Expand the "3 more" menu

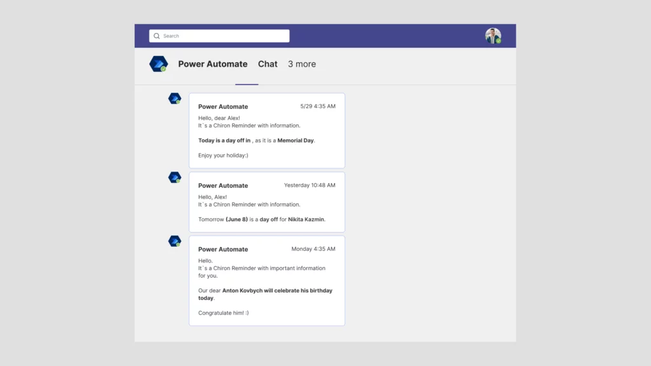[x=301, y=64]
